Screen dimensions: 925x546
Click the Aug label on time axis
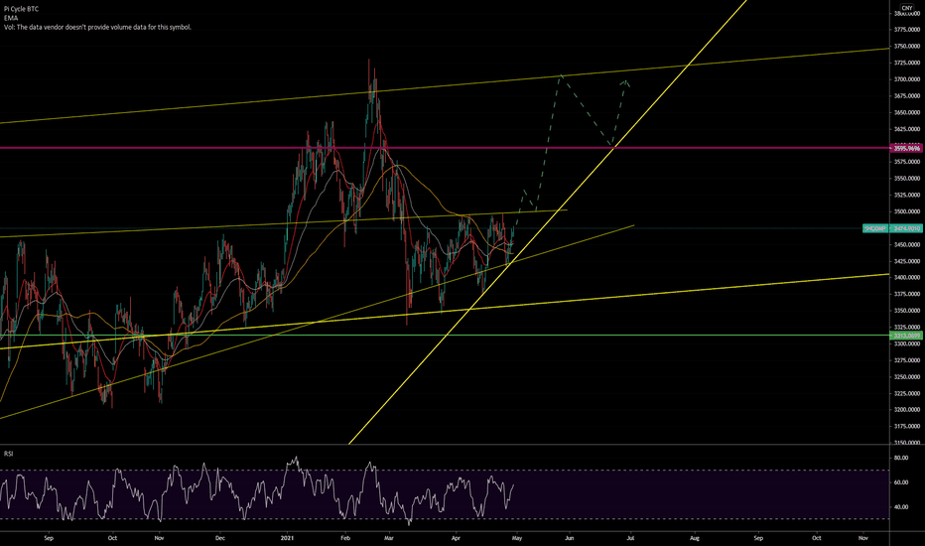coord(695,538)
